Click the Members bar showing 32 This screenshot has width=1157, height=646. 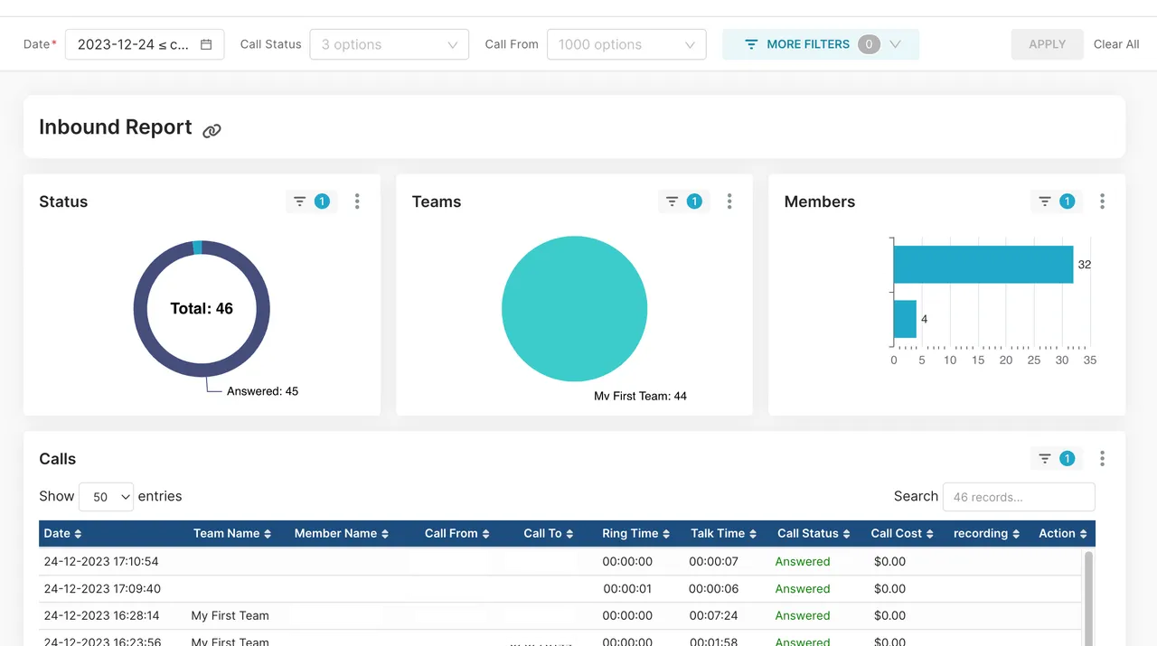pyautogui.click(x=983, y=265)
